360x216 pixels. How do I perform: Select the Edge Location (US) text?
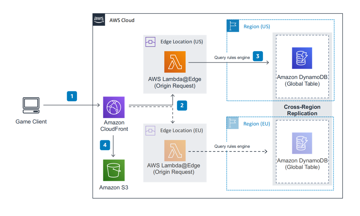182,42
